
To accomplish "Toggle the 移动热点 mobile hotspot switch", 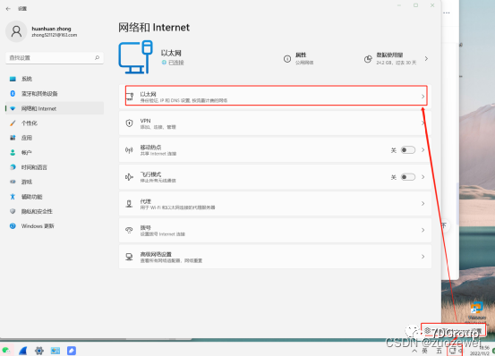I will pyautogui.click(x=408, y=150).
